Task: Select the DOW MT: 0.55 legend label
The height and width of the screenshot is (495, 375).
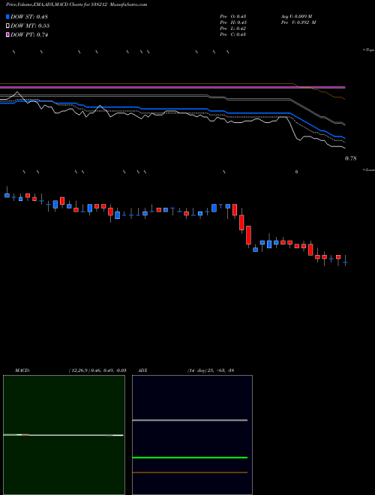Action: pos(30,26)
